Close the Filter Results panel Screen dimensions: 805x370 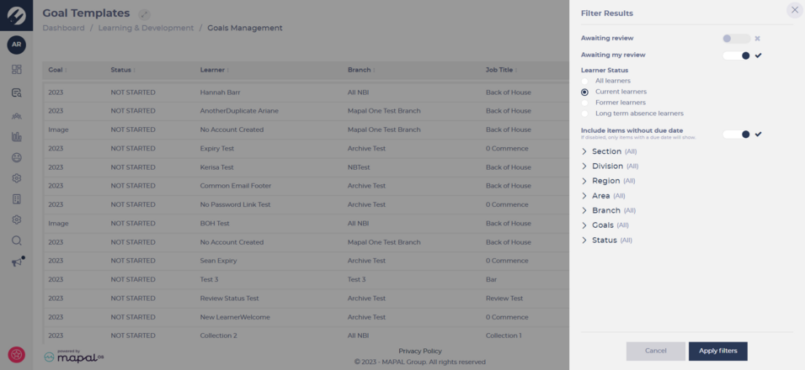(795, 10)
